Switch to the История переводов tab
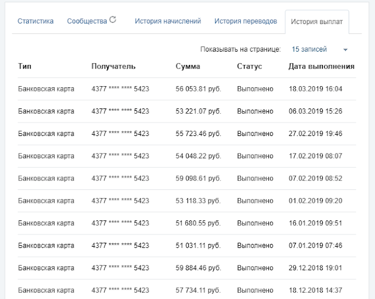The height and width of the screenshot is (299, 375). (246, 21)
